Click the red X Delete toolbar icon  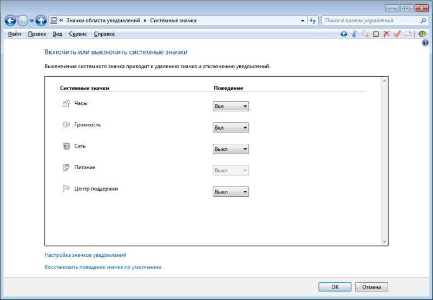[x=386, y=34]
